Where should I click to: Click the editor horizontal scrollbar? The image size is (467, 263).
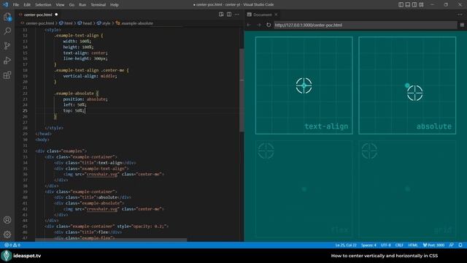tap(111, 240)
